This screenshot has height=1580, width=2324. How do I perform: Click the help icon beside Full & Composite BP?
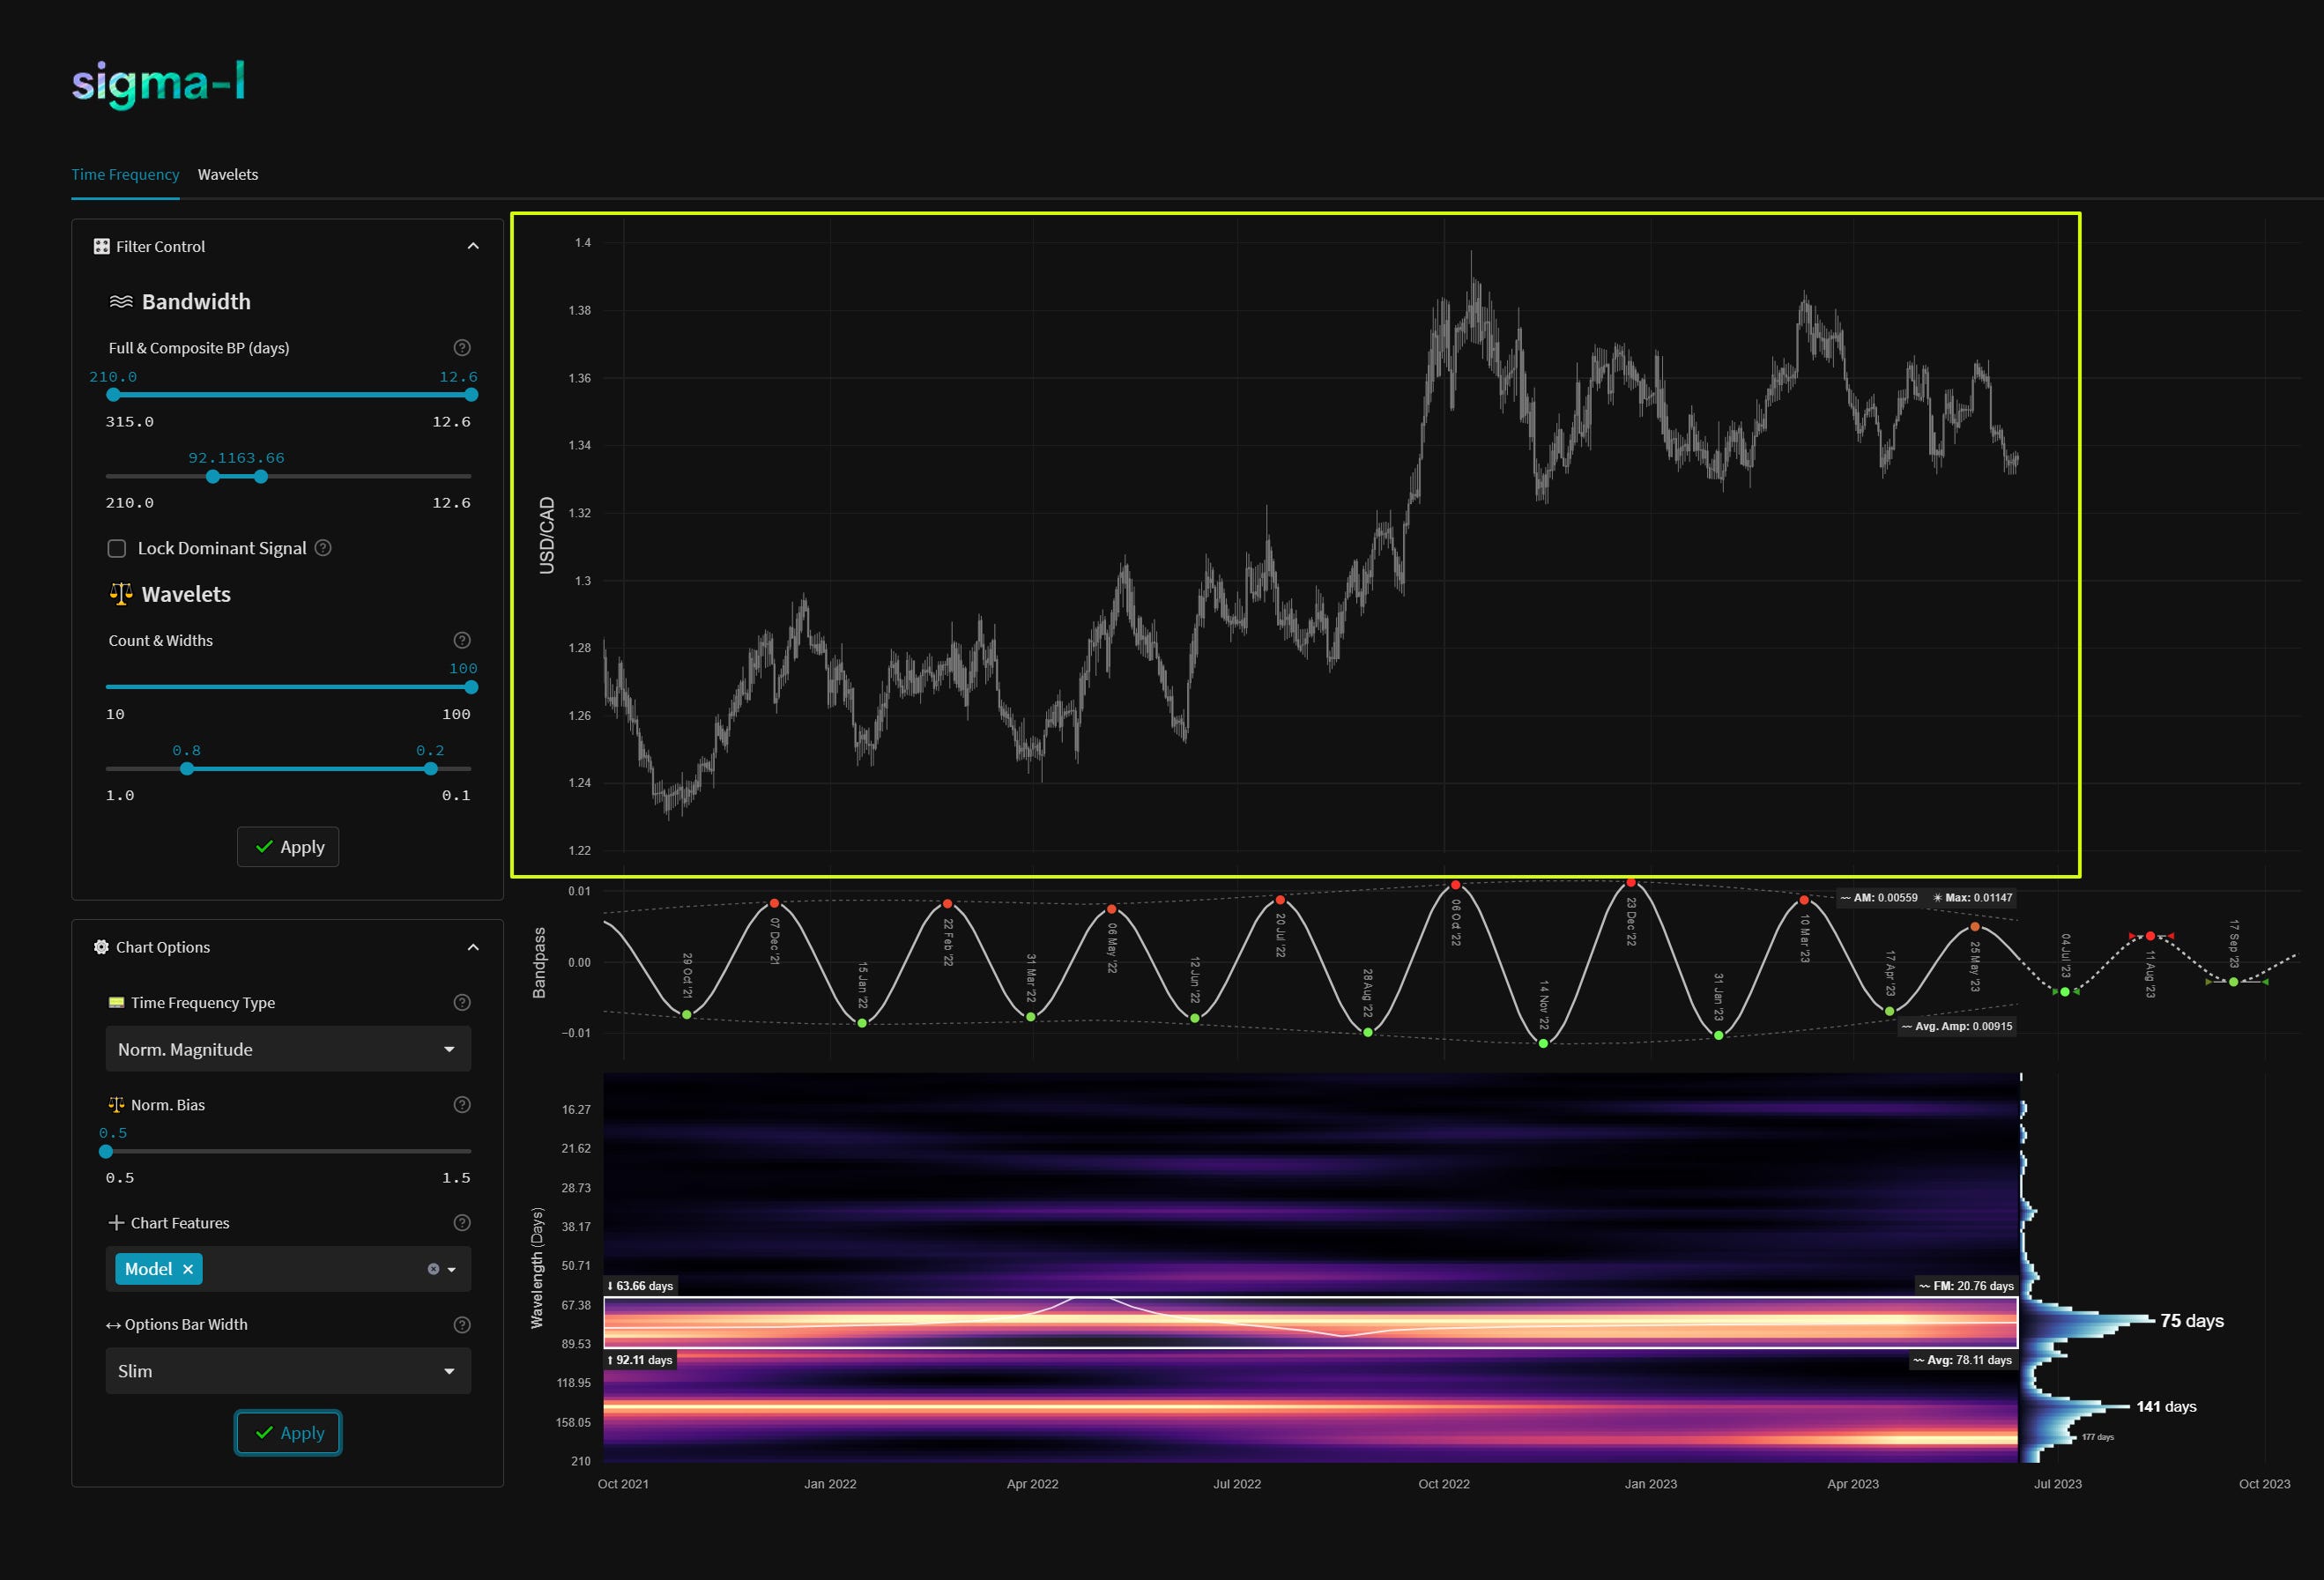click(x=461, y=348)
